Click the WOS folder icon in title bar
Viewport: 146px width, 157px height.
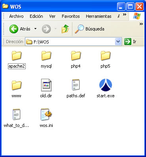(x=6, y=6)
